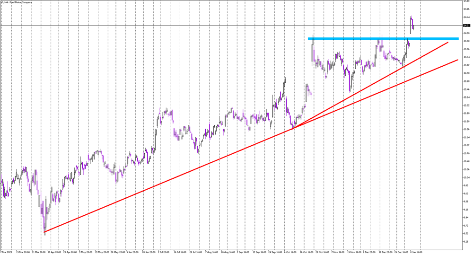Click the 14.21 current price tag

coord(466,25)
